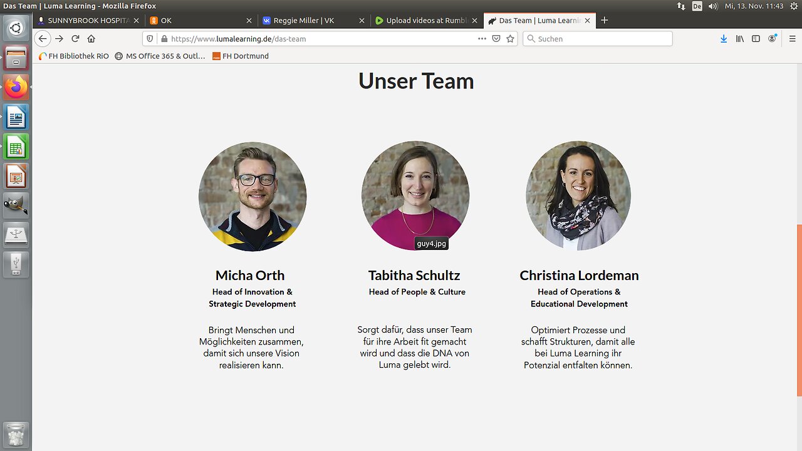This screenshot has width=802, height=451.
Task: Open the USB drive launcher icon
Action: [x=16, y=264]
